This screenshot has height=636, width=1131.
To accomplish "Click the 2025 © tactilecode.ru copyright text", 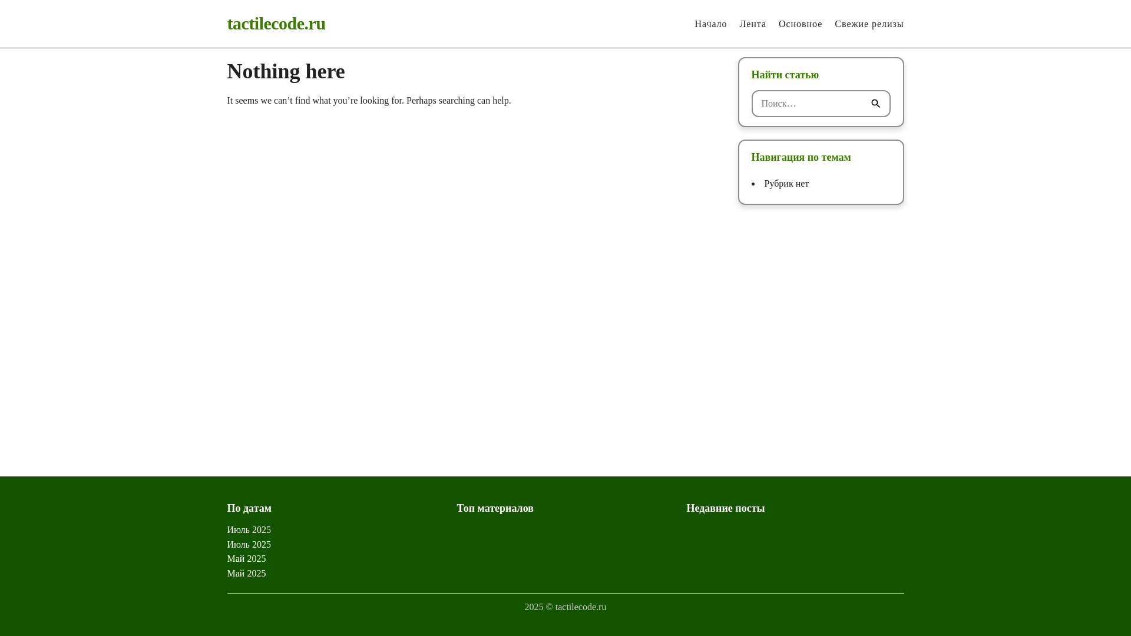I will pos(565,607).
